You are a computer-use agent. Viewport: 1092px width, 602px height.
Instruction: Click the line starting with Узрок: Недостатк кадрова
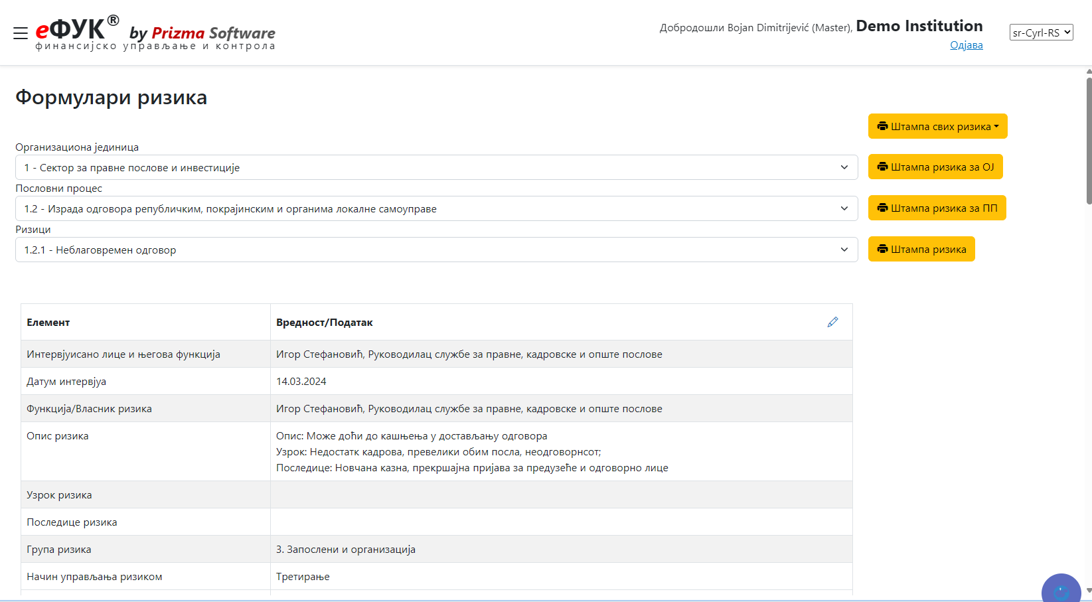439,451
